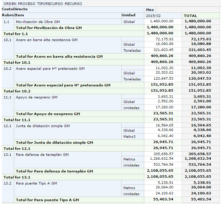Image resolution: width=221 pixels, height=204 pixels.
Task: Click the ORDEN PROCESO TIPORECURSO RECURSO title
Action: coord(43,4)
